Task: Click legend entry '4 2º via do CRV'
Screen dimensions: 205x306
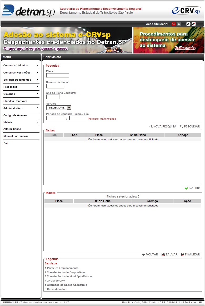Action: [x=55, y=281]
